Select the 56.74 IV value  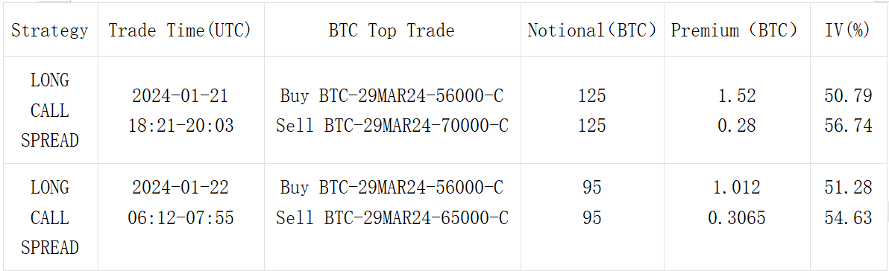pyautogui.click(x=848, y=126)
